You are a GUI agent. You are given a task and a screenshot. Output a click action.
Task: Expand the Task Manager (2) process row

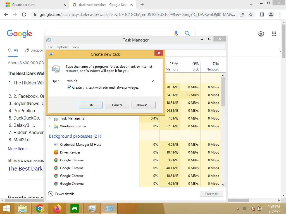pyautogui.click(x=50, y=118)
